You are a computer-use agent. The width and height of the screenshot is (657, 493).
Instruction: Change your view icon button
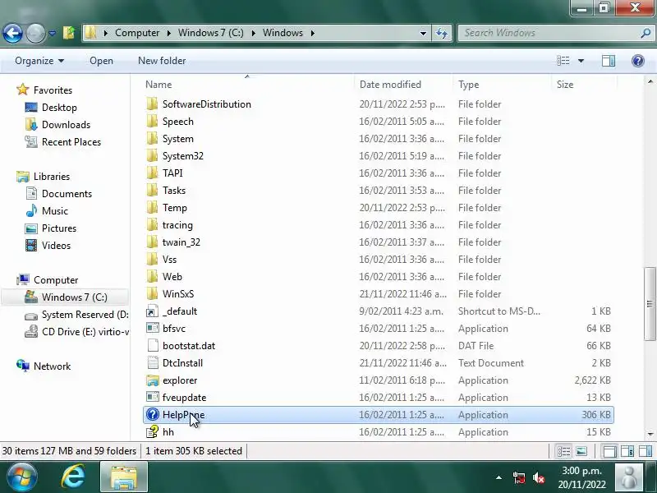(563, 61)
